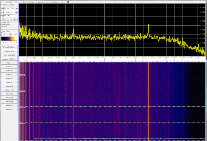Click the Default settings button
The width and height of the screenshot is (207, 141).
coord(9,47)
